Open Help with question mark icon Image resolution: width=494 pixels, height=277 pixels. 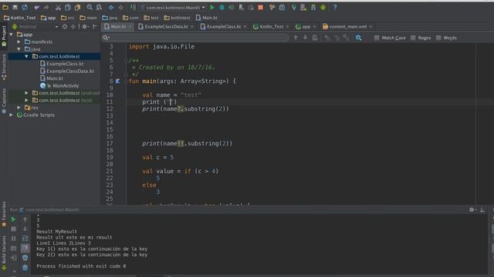[335, 7]
